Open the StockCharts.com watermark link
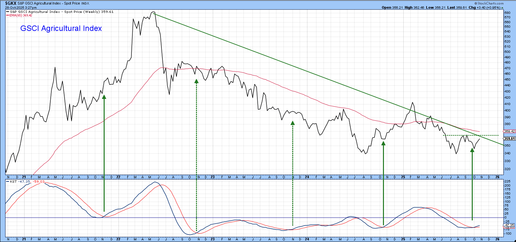The height and width of the screenshot is (242, 516). (490, 4)
